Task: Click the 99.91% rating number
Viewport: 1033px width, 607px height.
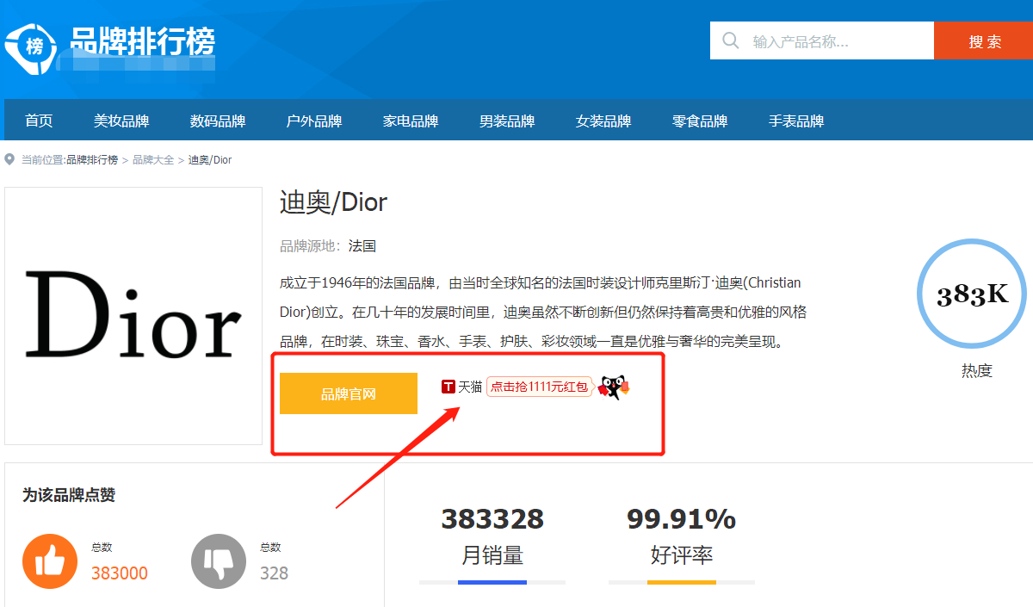Action: click(x=682, y=519)
